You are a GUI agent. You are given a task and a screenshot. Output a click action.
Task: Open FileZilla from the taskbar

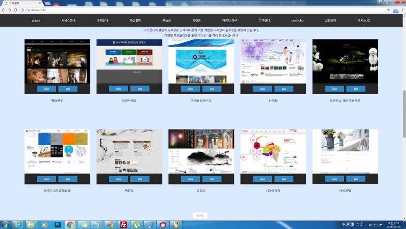coord(123,225)
